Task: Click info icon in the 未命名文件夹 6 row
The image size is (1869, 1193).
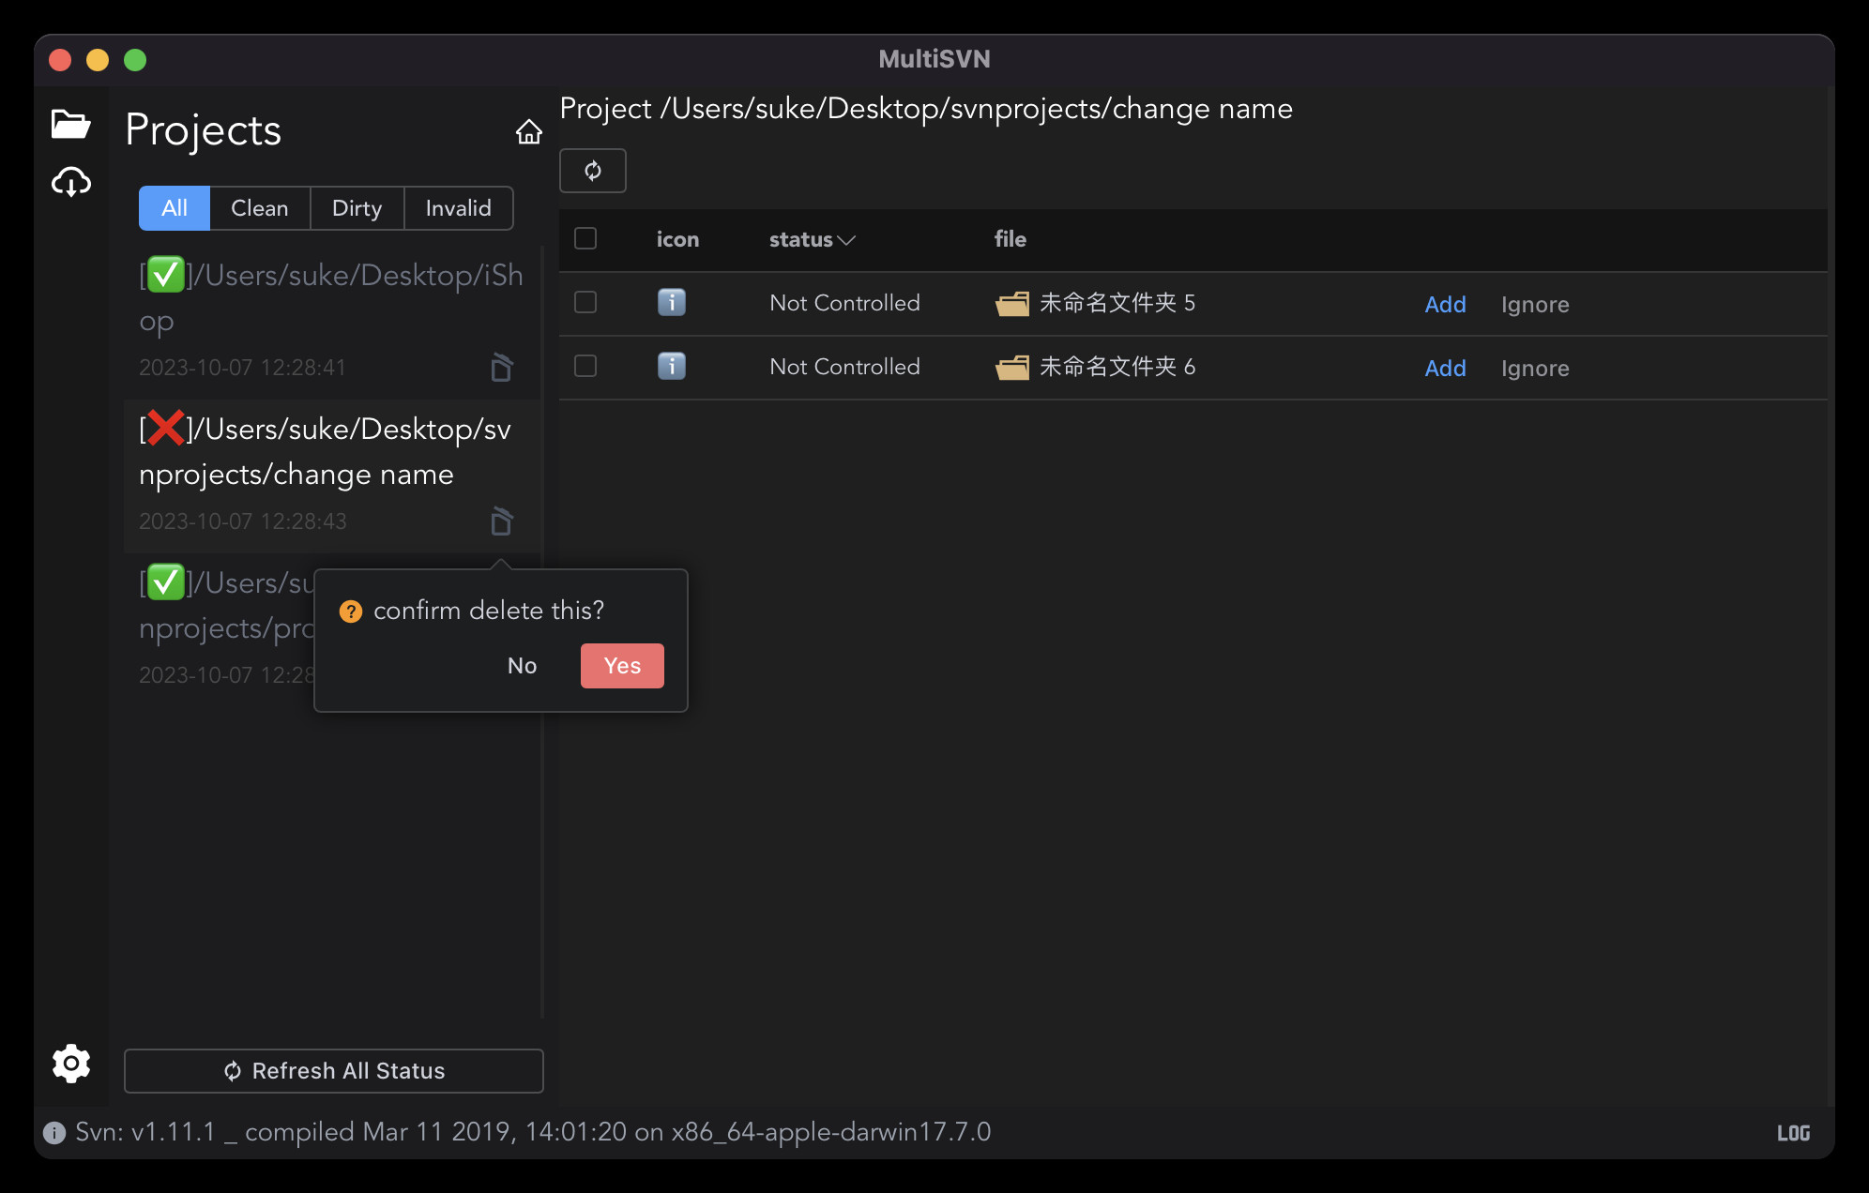Action: [x=672, y=366]
